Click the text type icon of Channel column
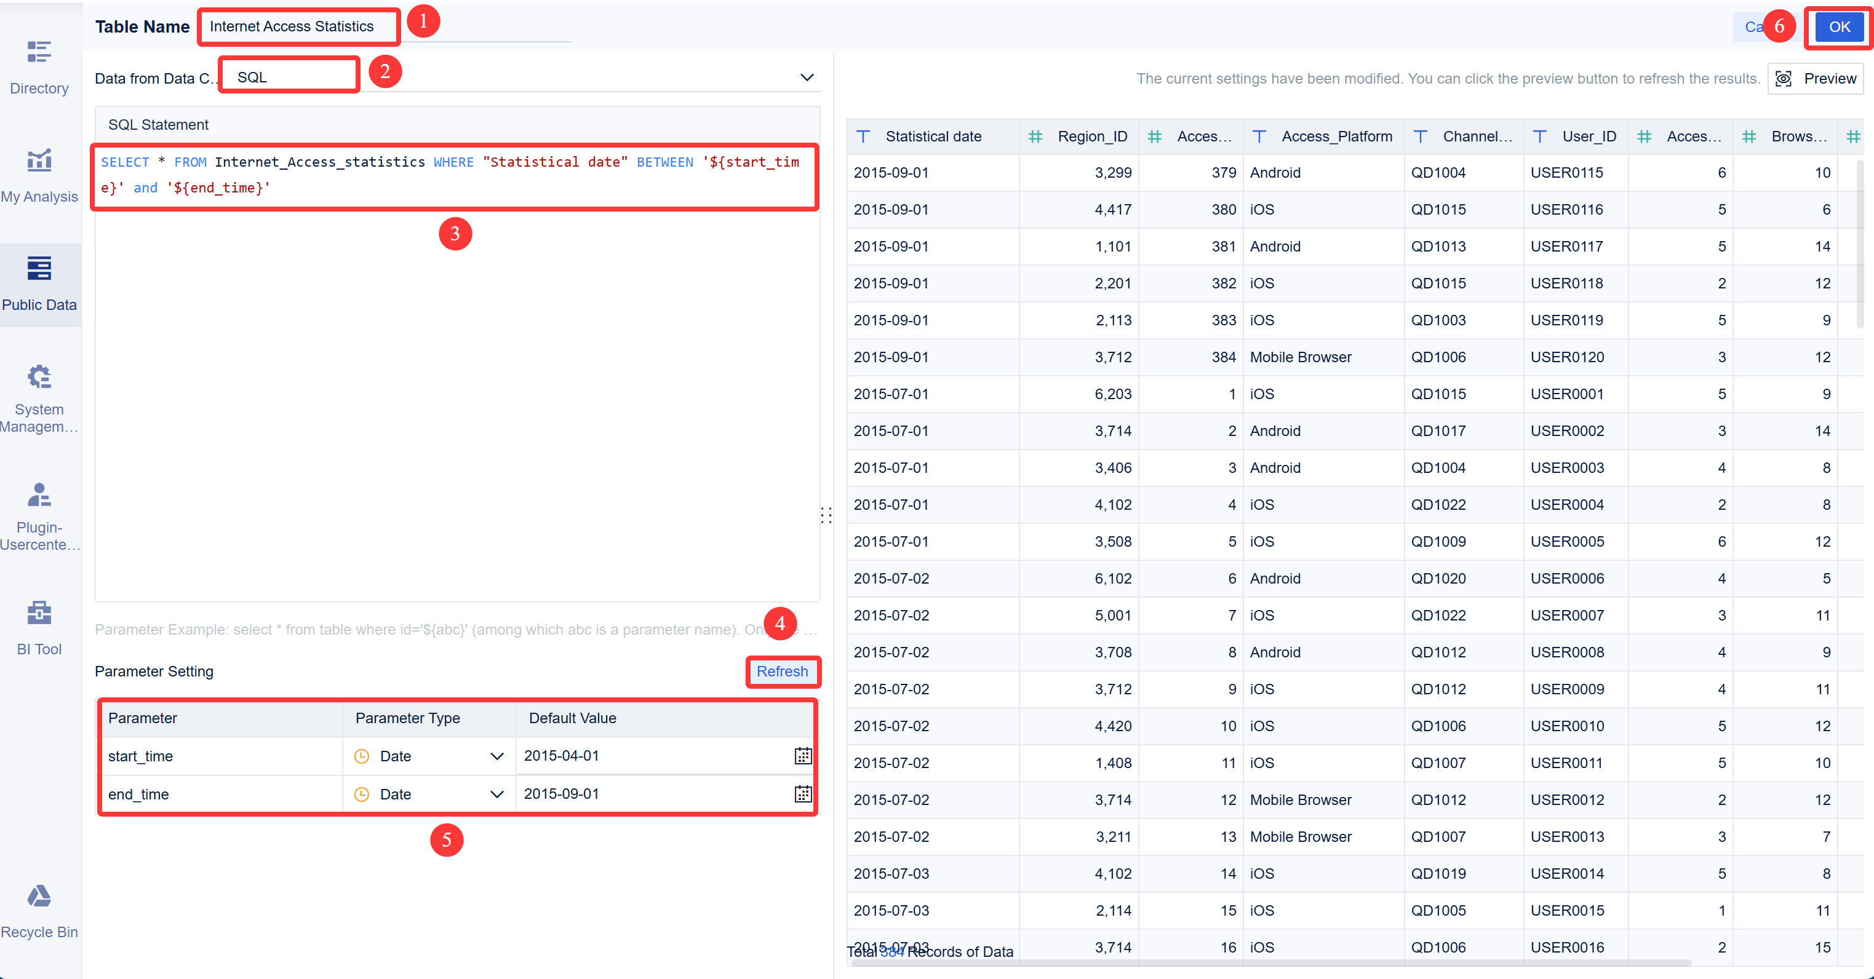This screenshot has width=1874, height=979. tap(1421, 136)
